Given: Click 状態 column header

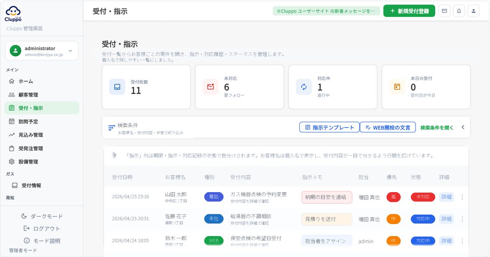Looking at the screenshot, I should click(416, 177).
